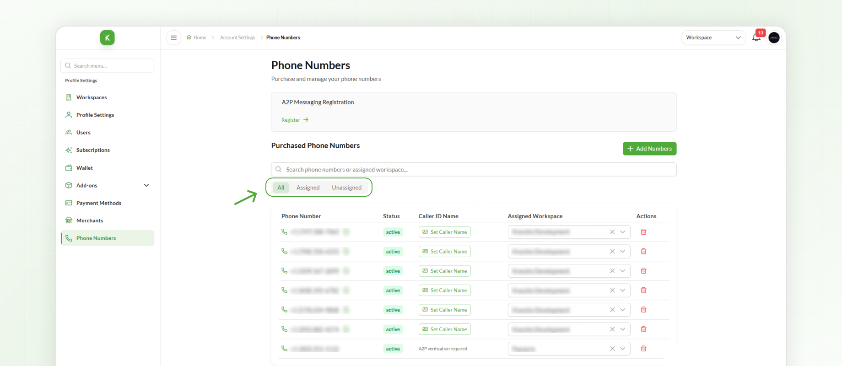842x366 pixels.
Task: Click the 'Phone Number' column header
Action: (301, 216)
